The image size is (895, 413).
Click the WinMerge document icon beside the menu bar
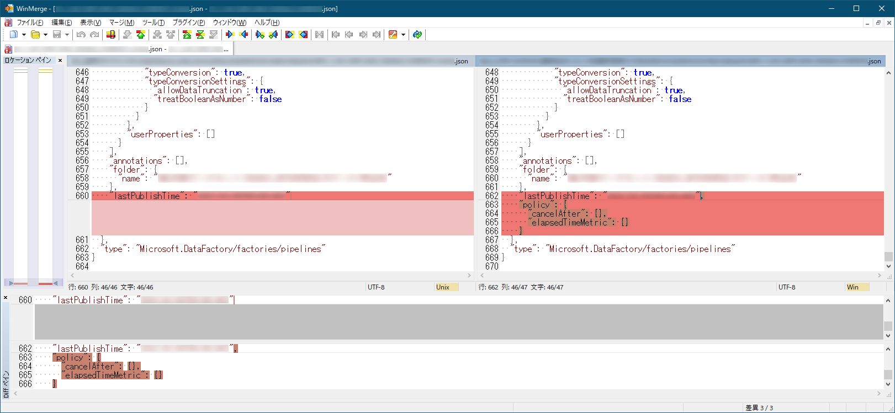pos(8,23)
